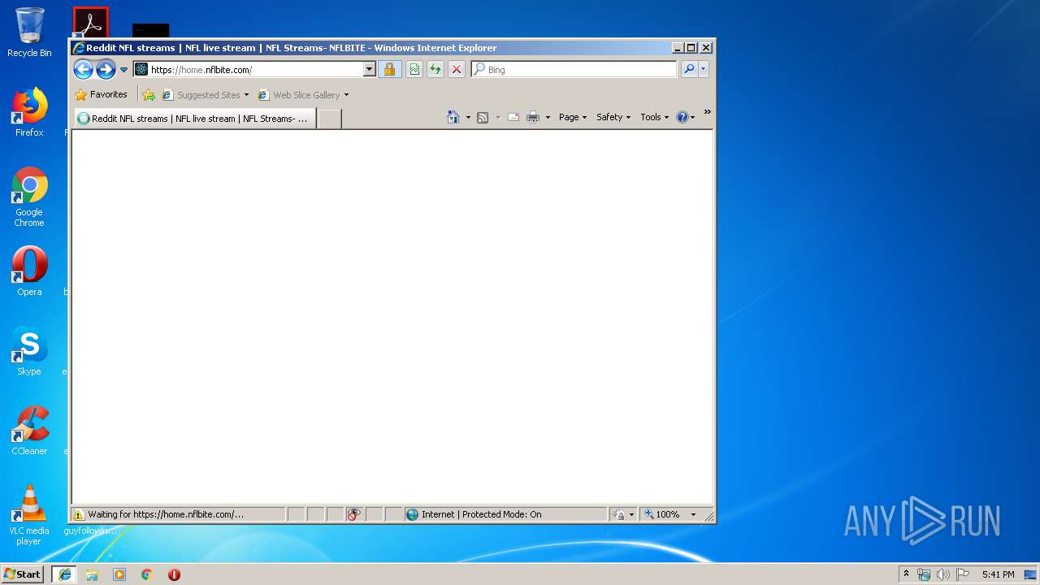Expand the address bar URL history dropdown
1040x585 pixels.
(x=369, y=70)
